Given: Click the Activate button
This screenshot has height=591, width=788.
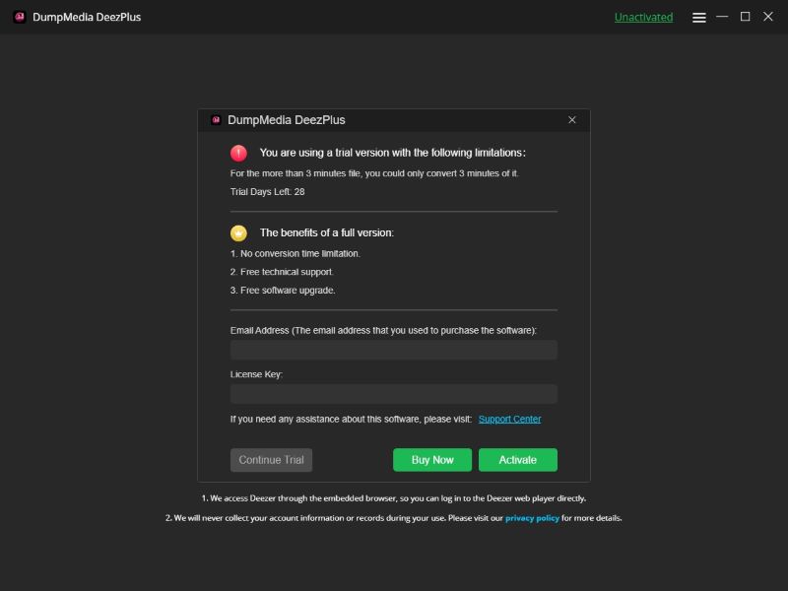Looking at the screenshot, I should 518,460.
